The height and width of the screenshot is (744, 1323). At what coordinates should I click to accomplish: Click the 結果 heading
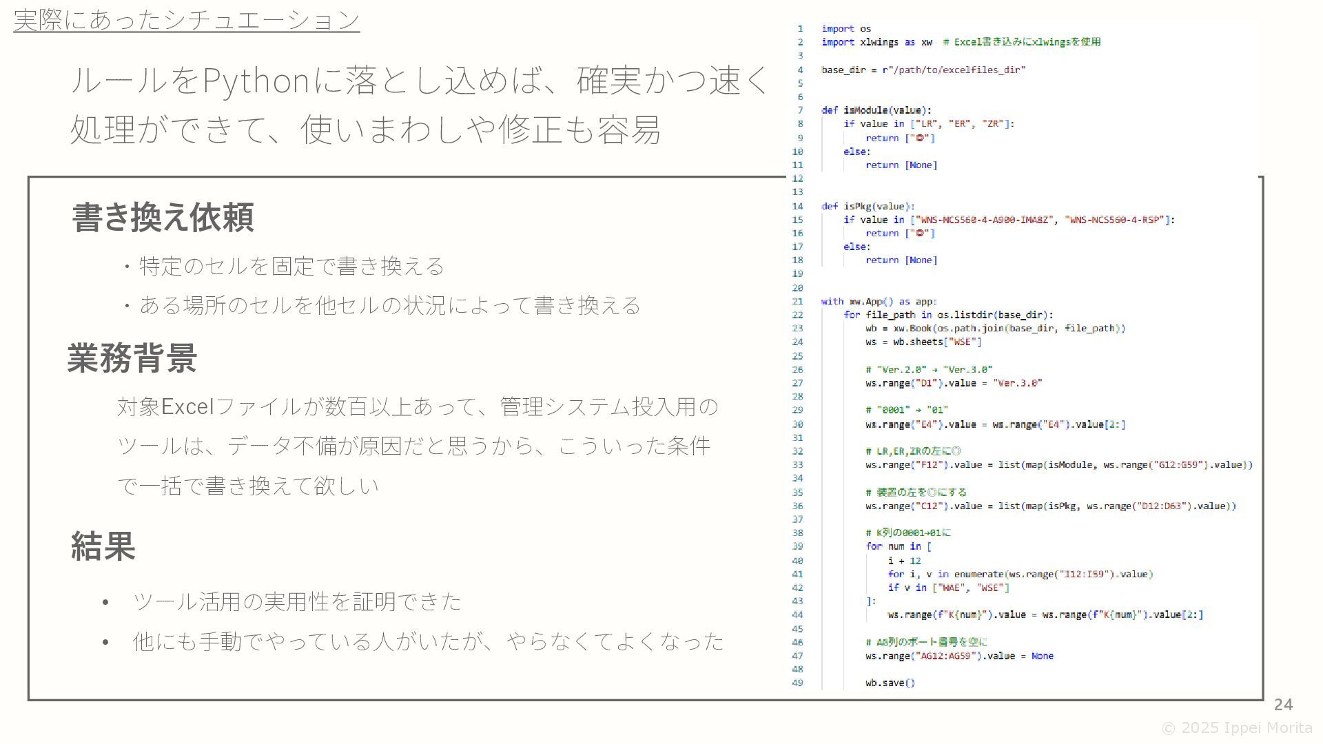103,546
